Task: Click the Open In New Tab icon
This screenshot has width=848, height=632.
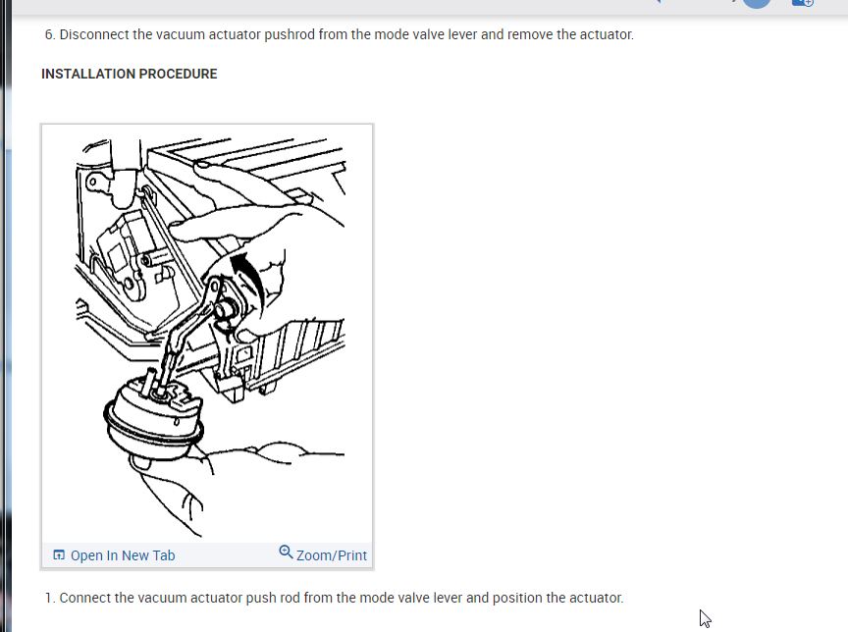Action: point(59,555)
